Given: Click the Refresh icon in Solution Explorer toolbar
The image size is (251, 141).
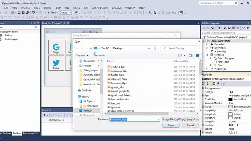Looking at the screenshot, I should 229,28.
